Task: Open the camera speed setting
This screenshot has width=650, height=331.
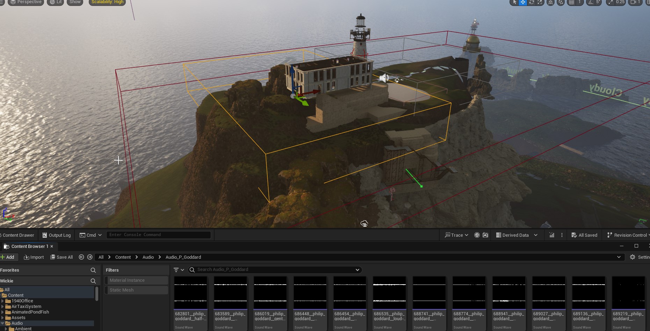Action: point(636,2)
